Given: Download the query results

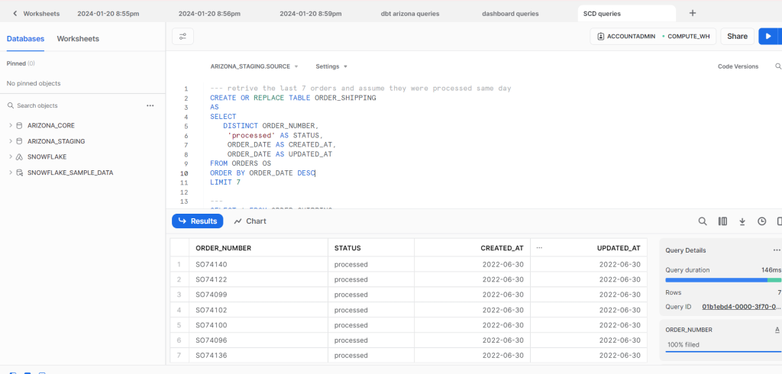Looking at the screenshot, I should (742, 221).
